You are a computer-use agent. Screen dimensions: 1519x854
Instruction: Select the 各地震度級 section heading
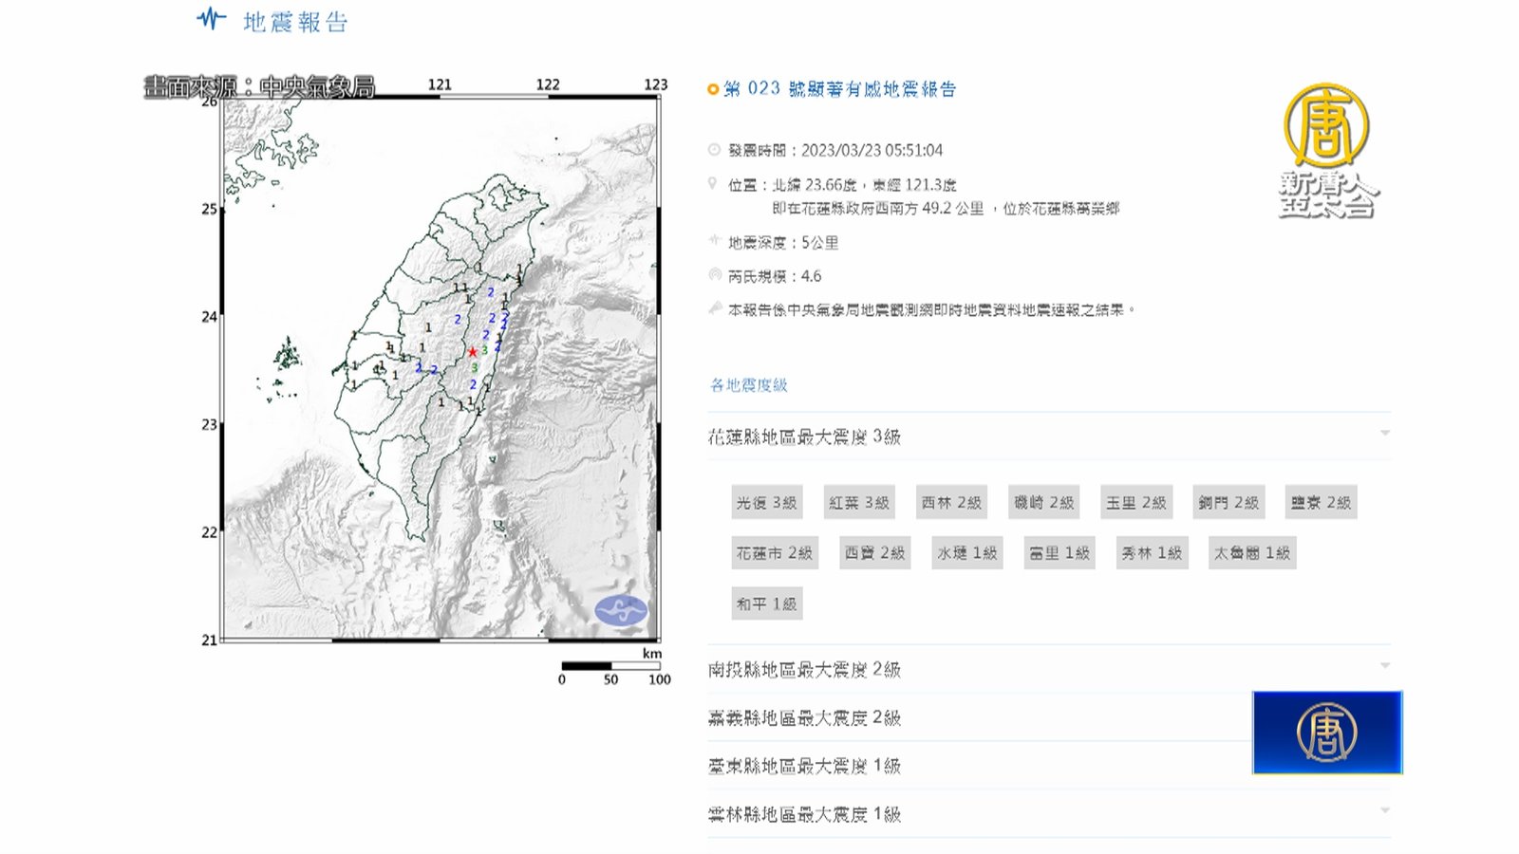(x=748, y=385)
